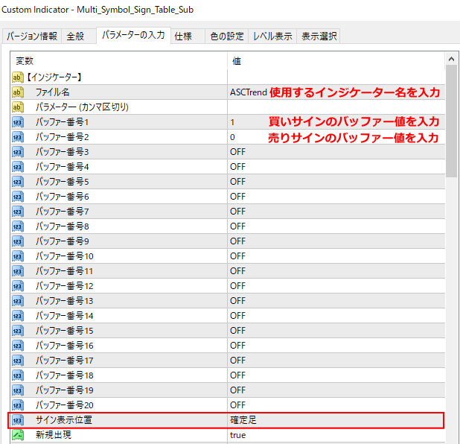Select the バッファー番号18 label
Image resolution: width=460 pixels, height=444 pixels.
tap(65, 375)
